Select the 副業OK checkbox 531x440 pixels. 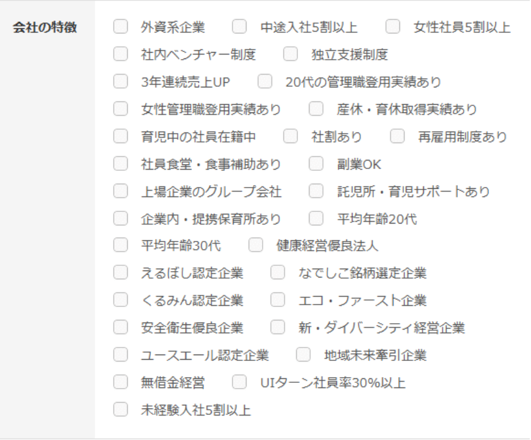pyautogui.click(x=315, y=164)
